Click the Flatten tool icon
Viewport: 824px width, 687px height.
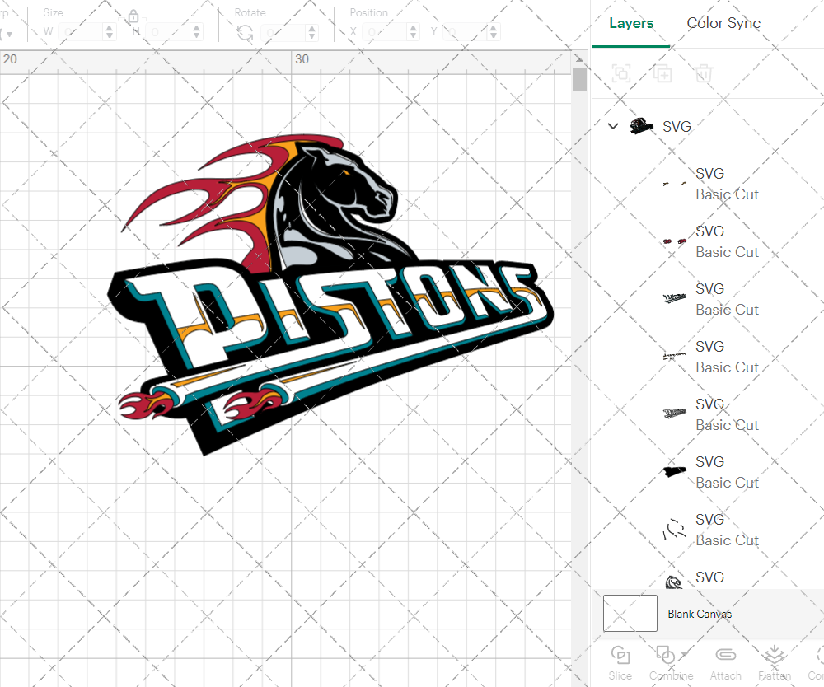tap(774, 656)
